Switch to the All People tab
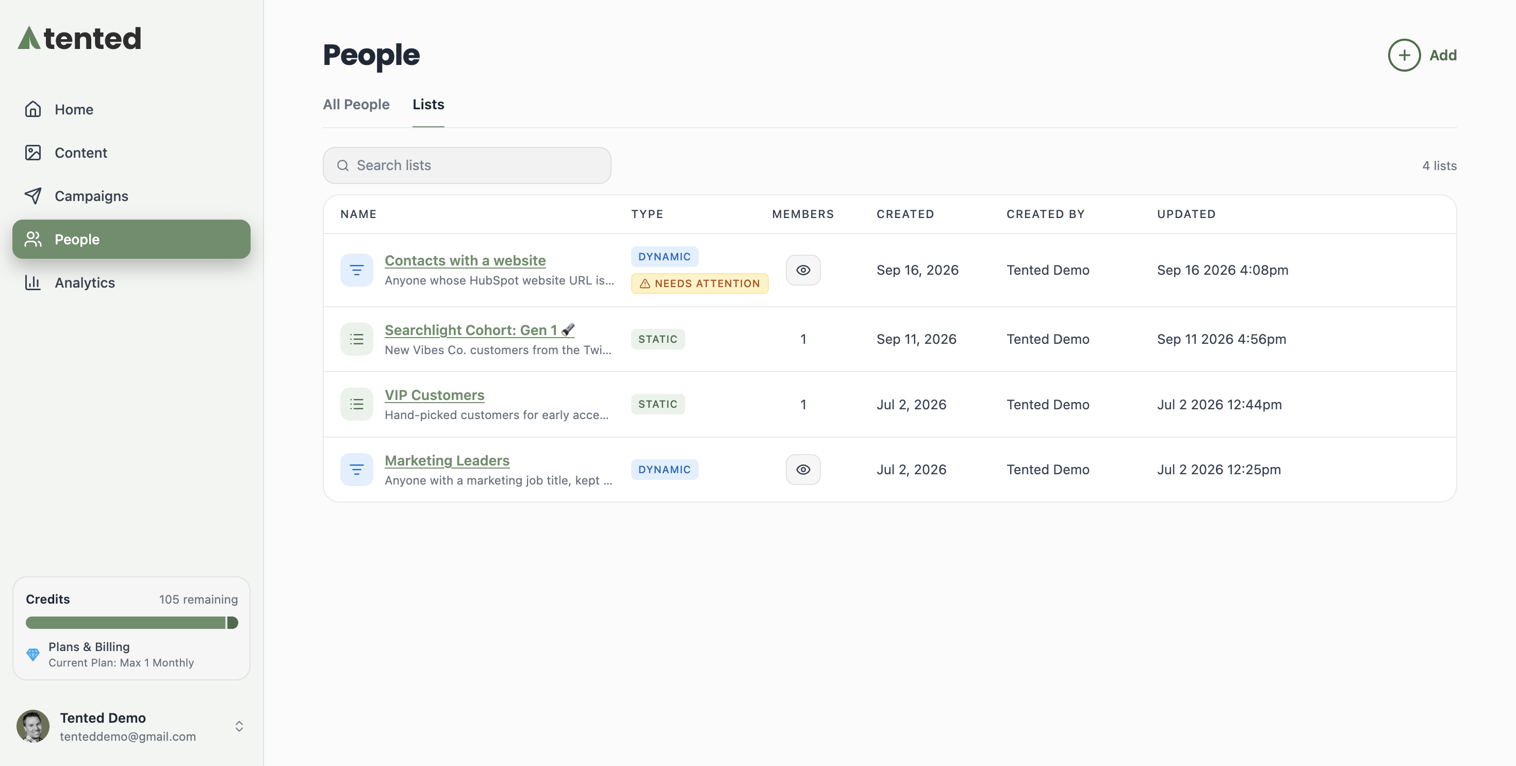 tap(356, 104)
